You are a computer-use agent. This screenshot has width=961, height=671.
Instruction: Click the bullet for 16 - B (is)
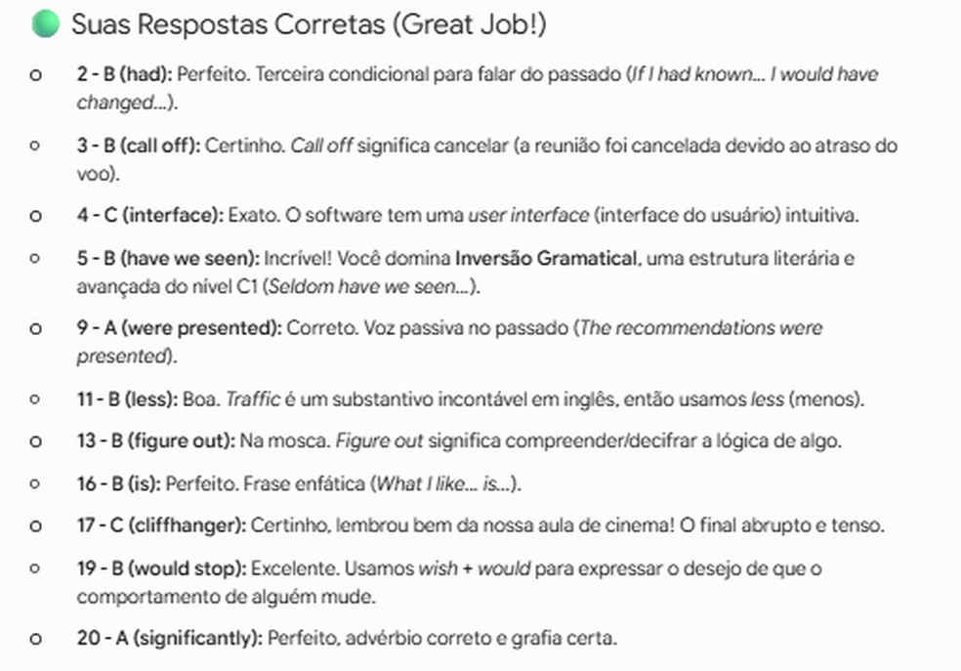coord(35,484)
